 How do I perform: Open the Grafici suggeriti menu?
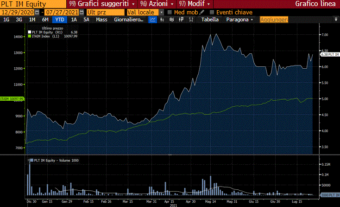click(96, 4)
